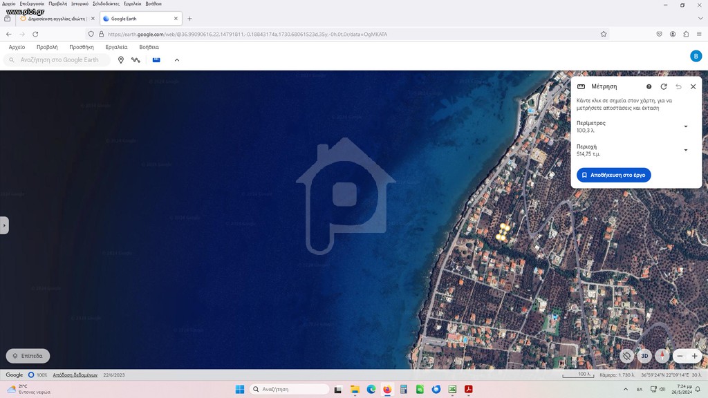Close the Μέτρηση measurement panel

pyautogui.click(x=693, y=86)
